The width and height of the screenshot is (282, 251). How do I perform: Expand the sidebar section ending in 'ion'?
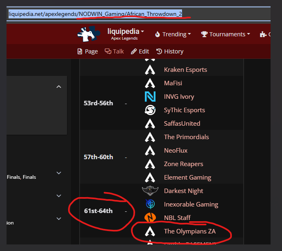pos(59,219)
